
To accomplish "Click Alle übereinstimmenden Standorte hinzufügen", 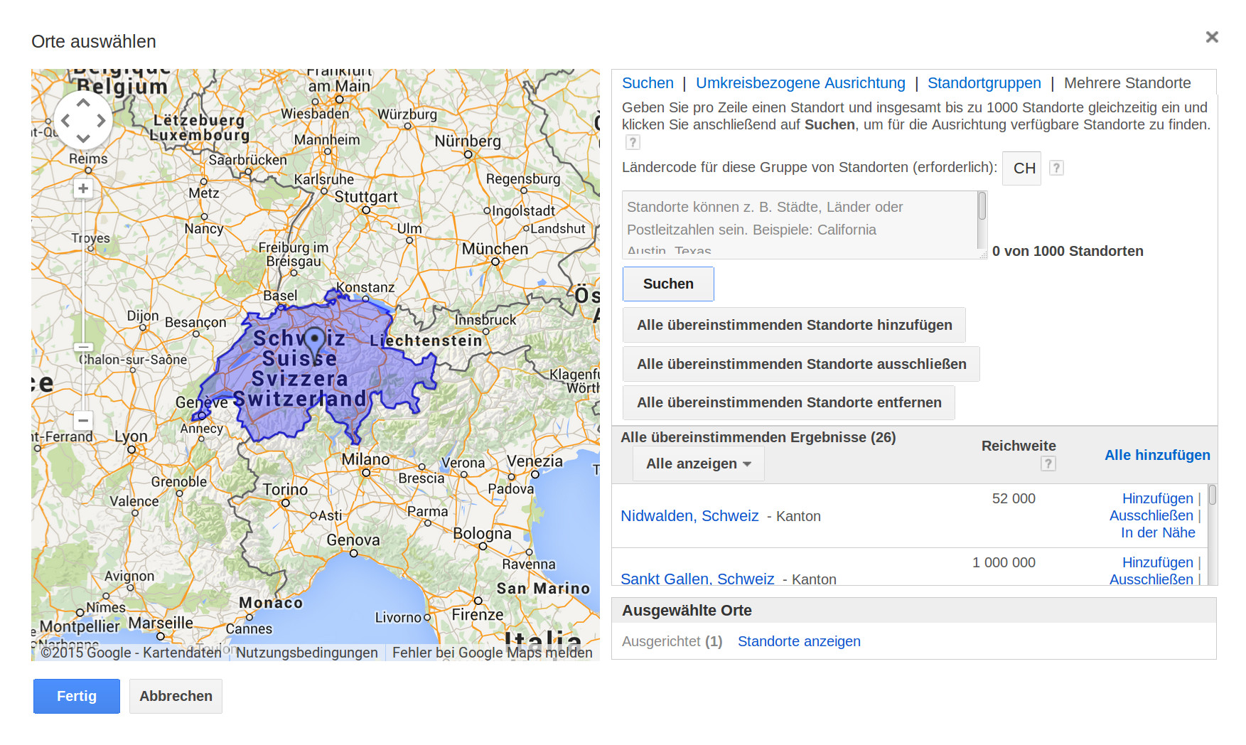I will (794, 325).
